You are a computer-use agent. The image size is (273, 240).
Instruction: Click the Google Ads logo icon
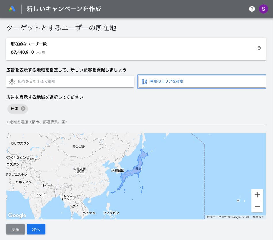click(12, 9)
